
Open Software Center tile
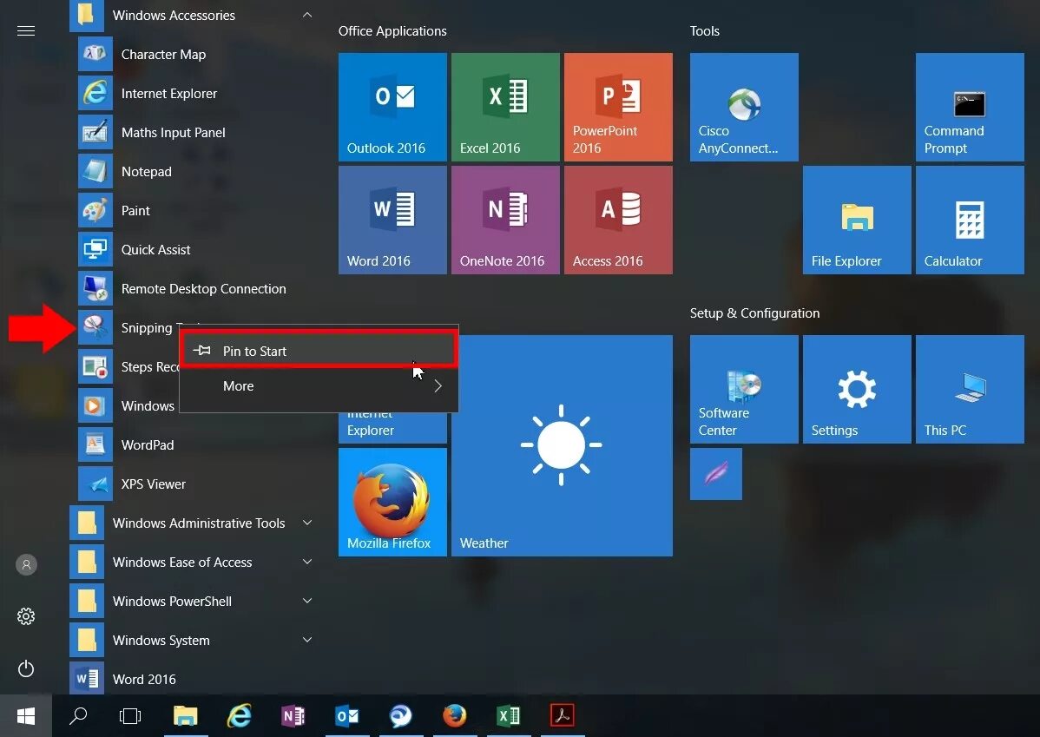coord(744,389)
